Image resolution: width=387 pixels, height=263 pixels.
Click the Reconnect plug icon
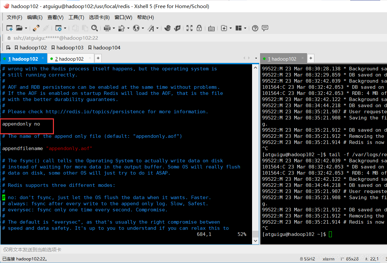point(36,28)
